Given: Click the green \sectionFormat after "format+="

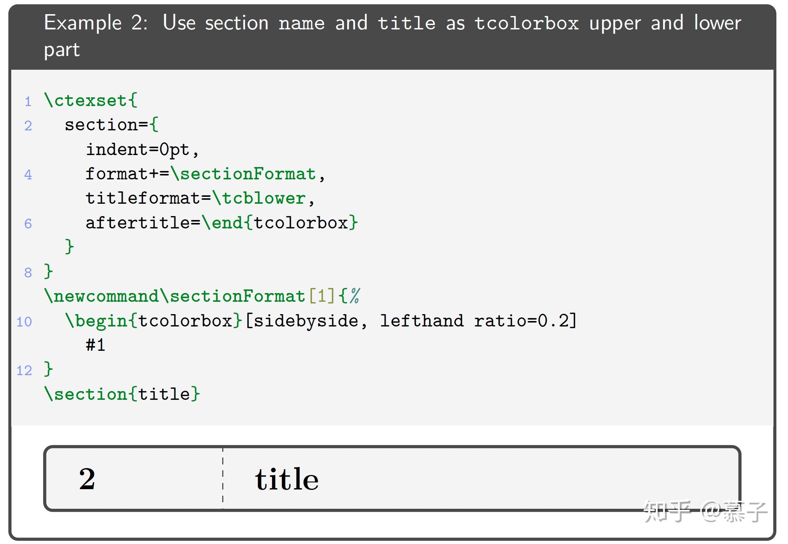Looking at the screenshot, I should (x=243, y=174).
